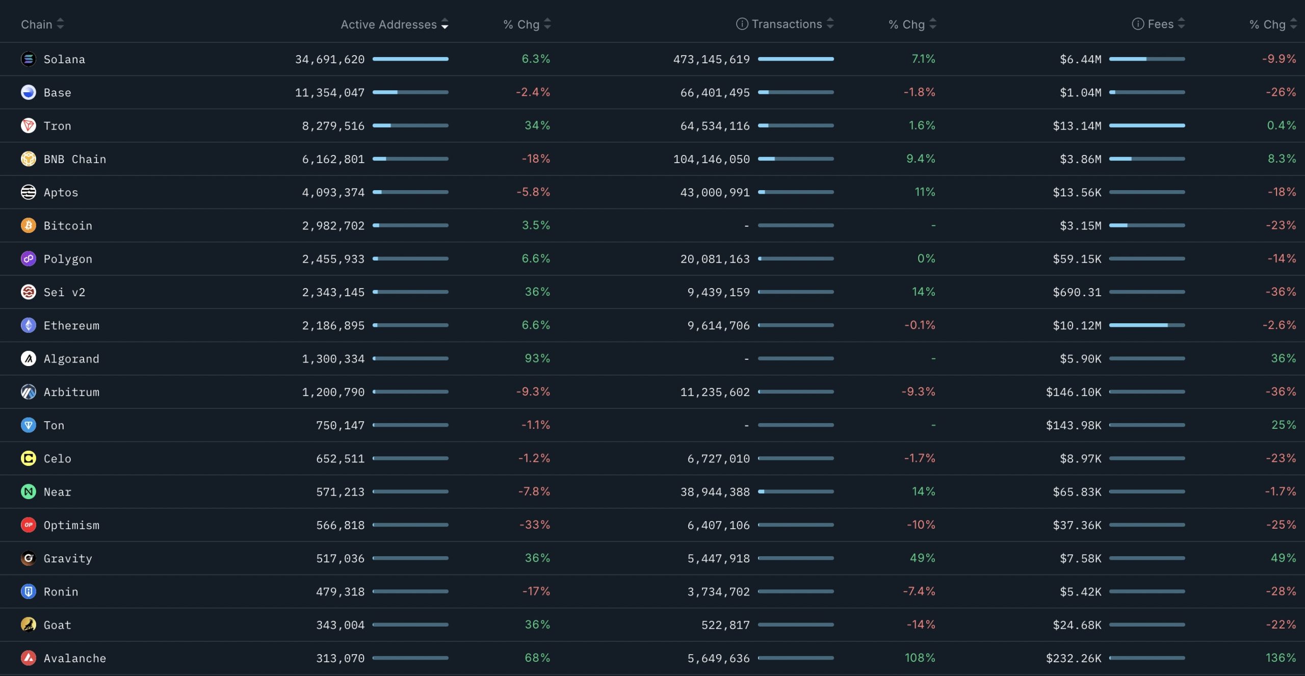Click Base's active addresses bar
1305x676 pixels.
click(x=410, y=92)
